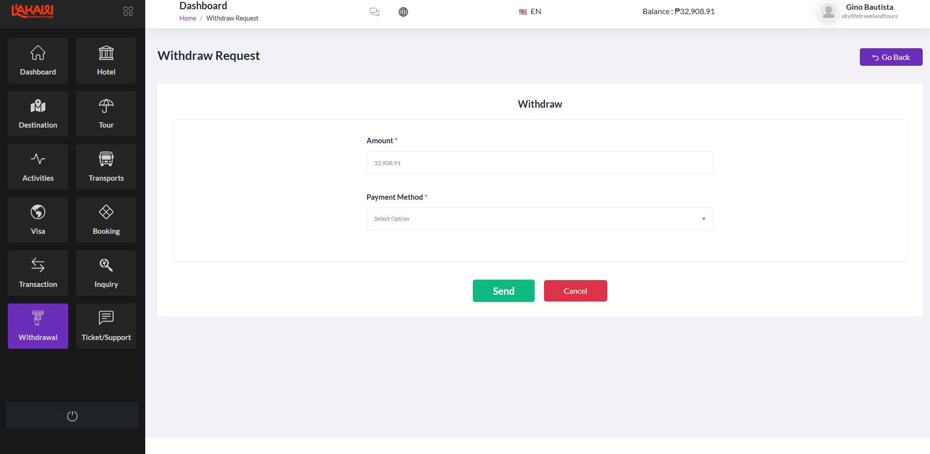Open the Ticket/Support sidebar tile
930x454 pixels.
106,326
